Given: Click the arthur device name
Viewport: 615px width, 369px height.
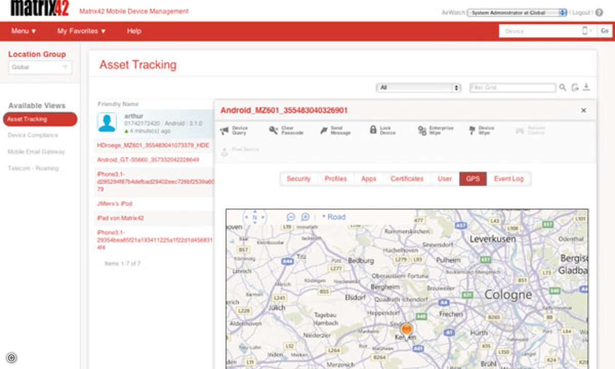Looking at the screenshot, I should (x=134, y=116).
